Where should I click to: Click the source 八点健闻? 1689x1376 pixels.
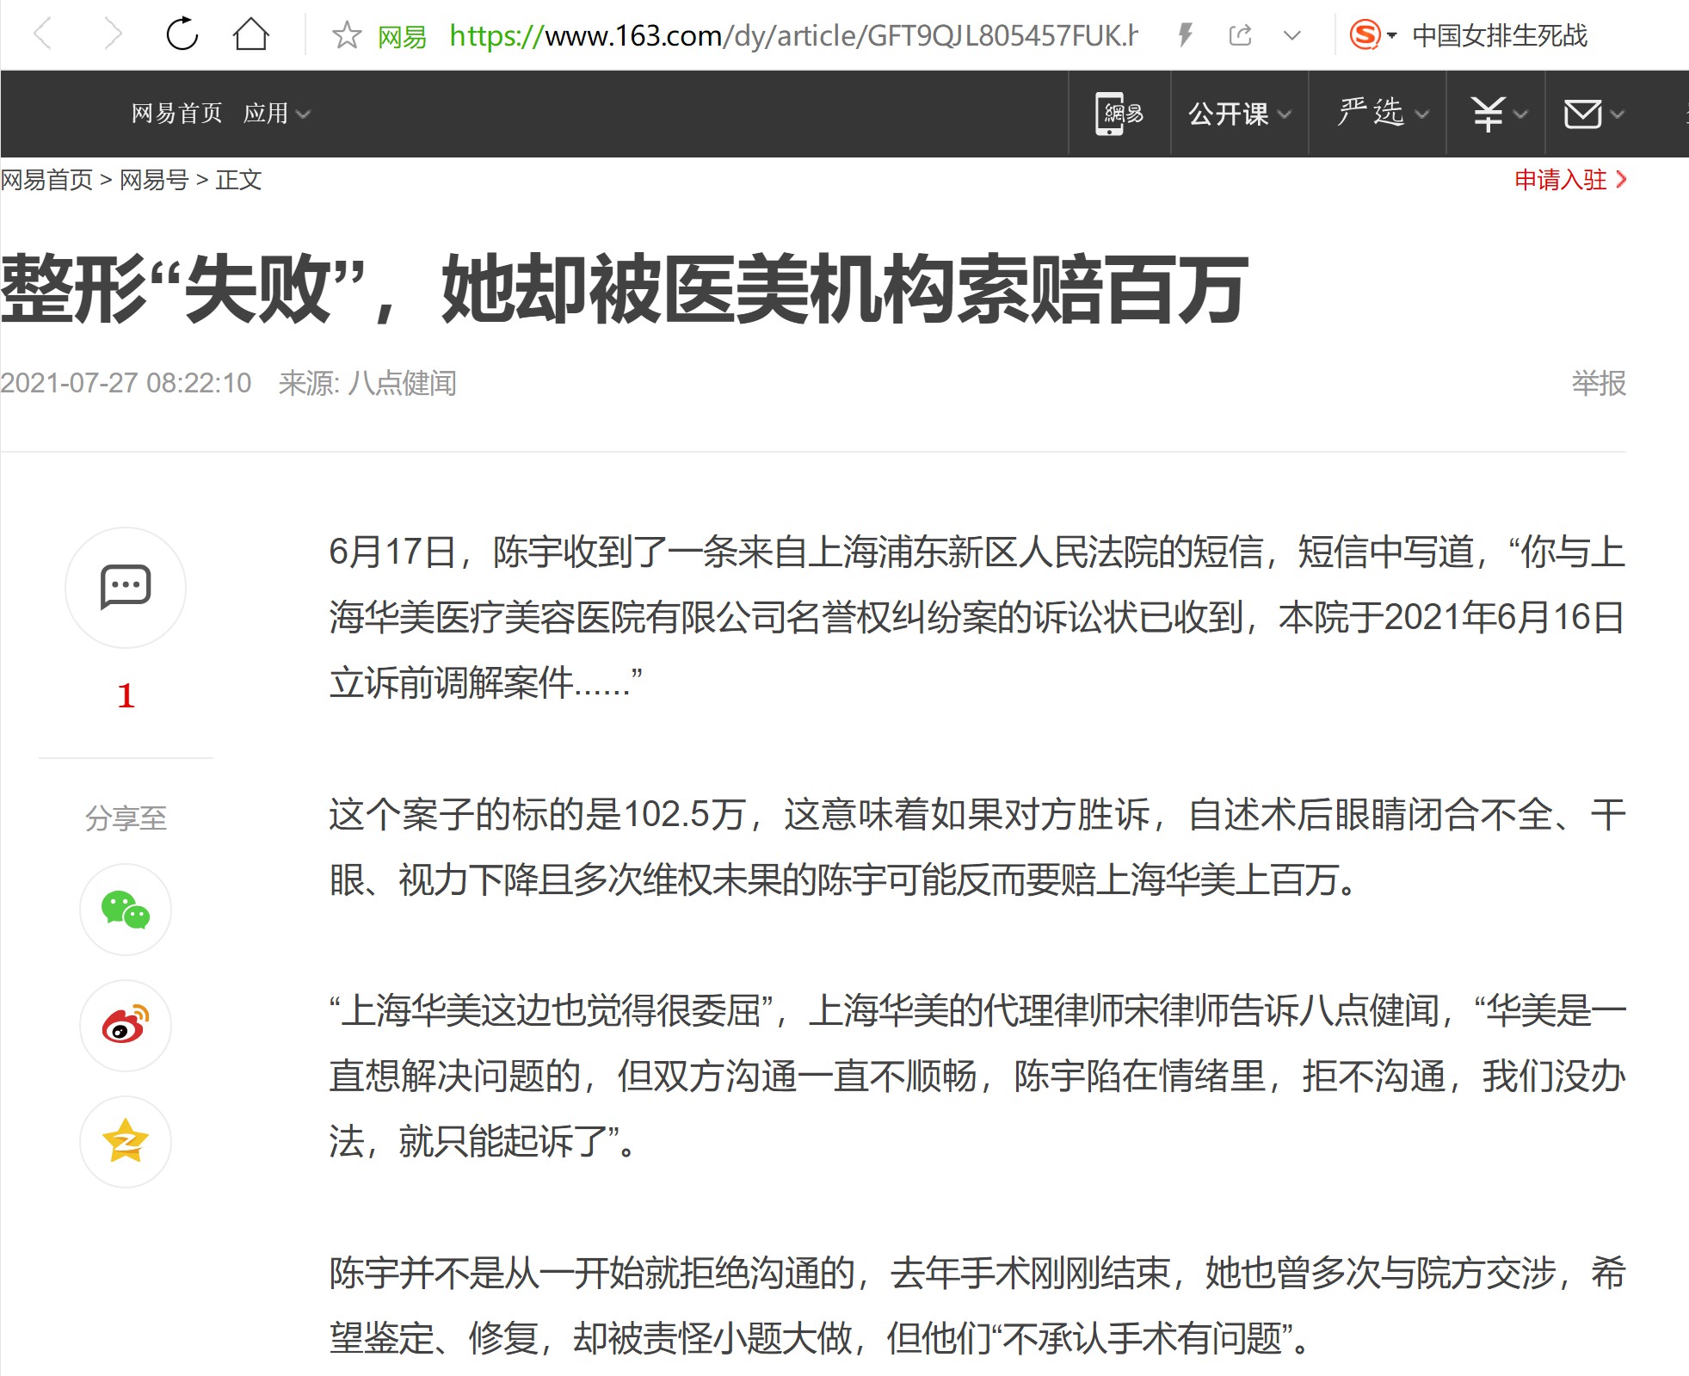tap(402, 383)
